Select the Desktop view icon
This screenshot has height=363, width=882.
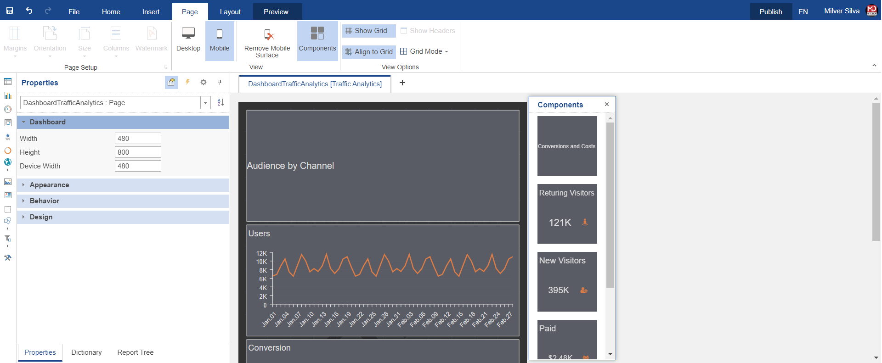coord(188,40)
